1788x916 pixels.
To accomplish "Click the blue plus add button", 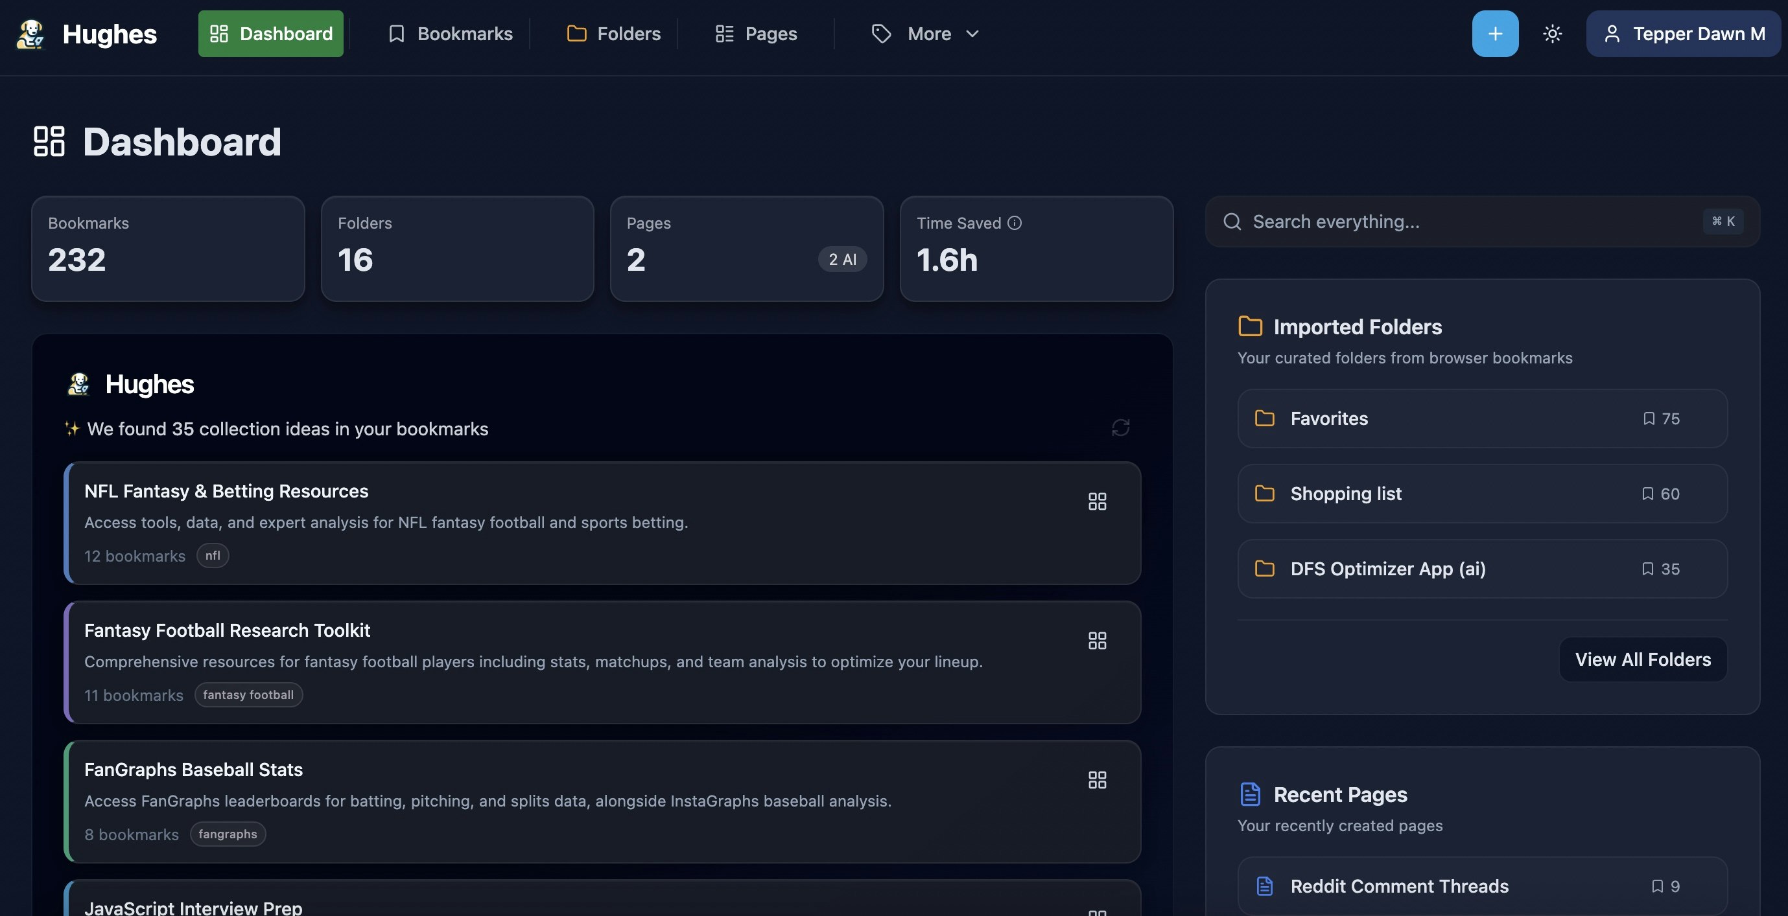I will click(1494, 33).
